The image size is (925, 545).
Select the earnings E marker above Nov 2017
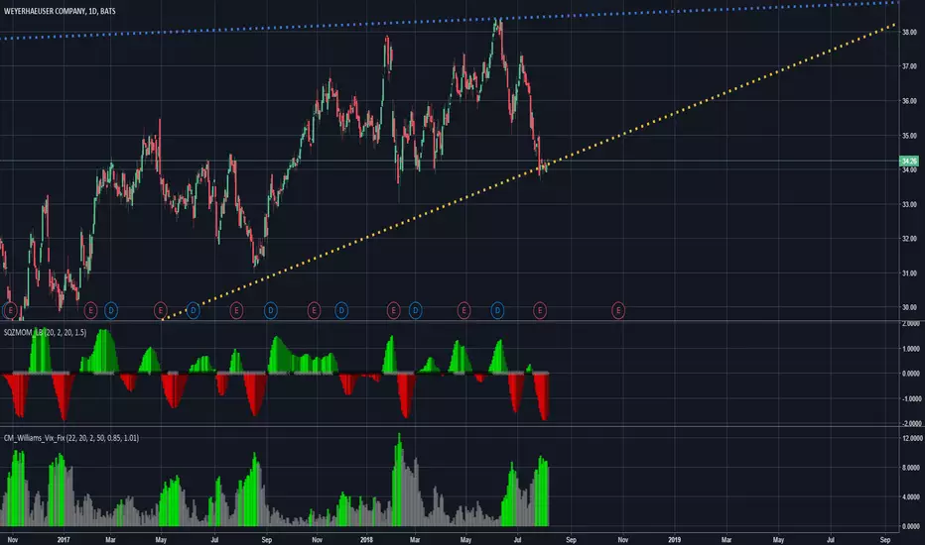[314, 310]
